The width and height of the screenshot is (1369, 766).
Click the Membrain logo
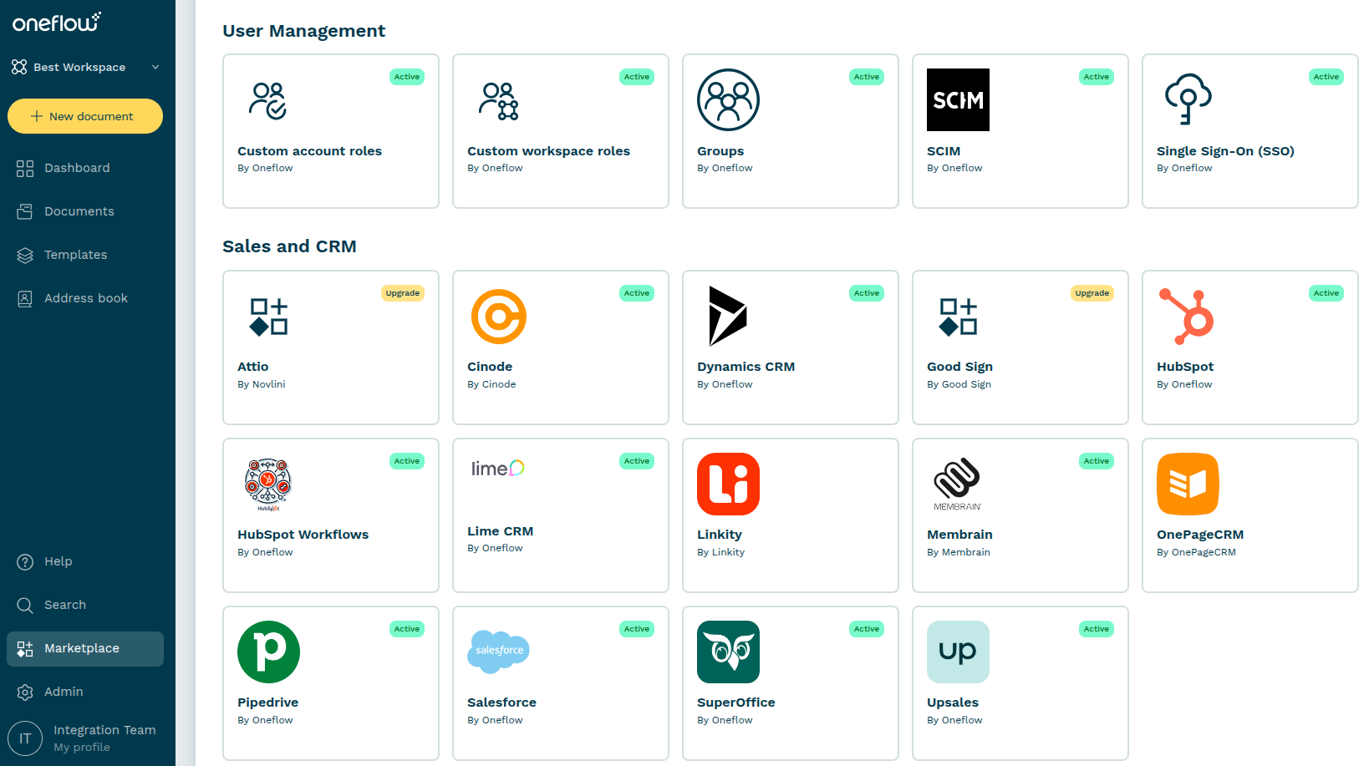[x=958, y=484]
